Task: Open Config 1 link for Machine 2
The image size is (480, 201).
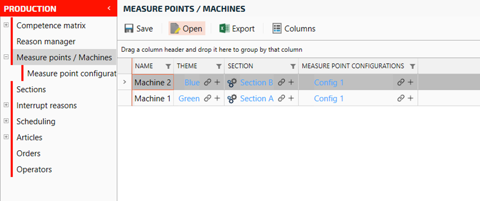Action: [x=329, y=83]
